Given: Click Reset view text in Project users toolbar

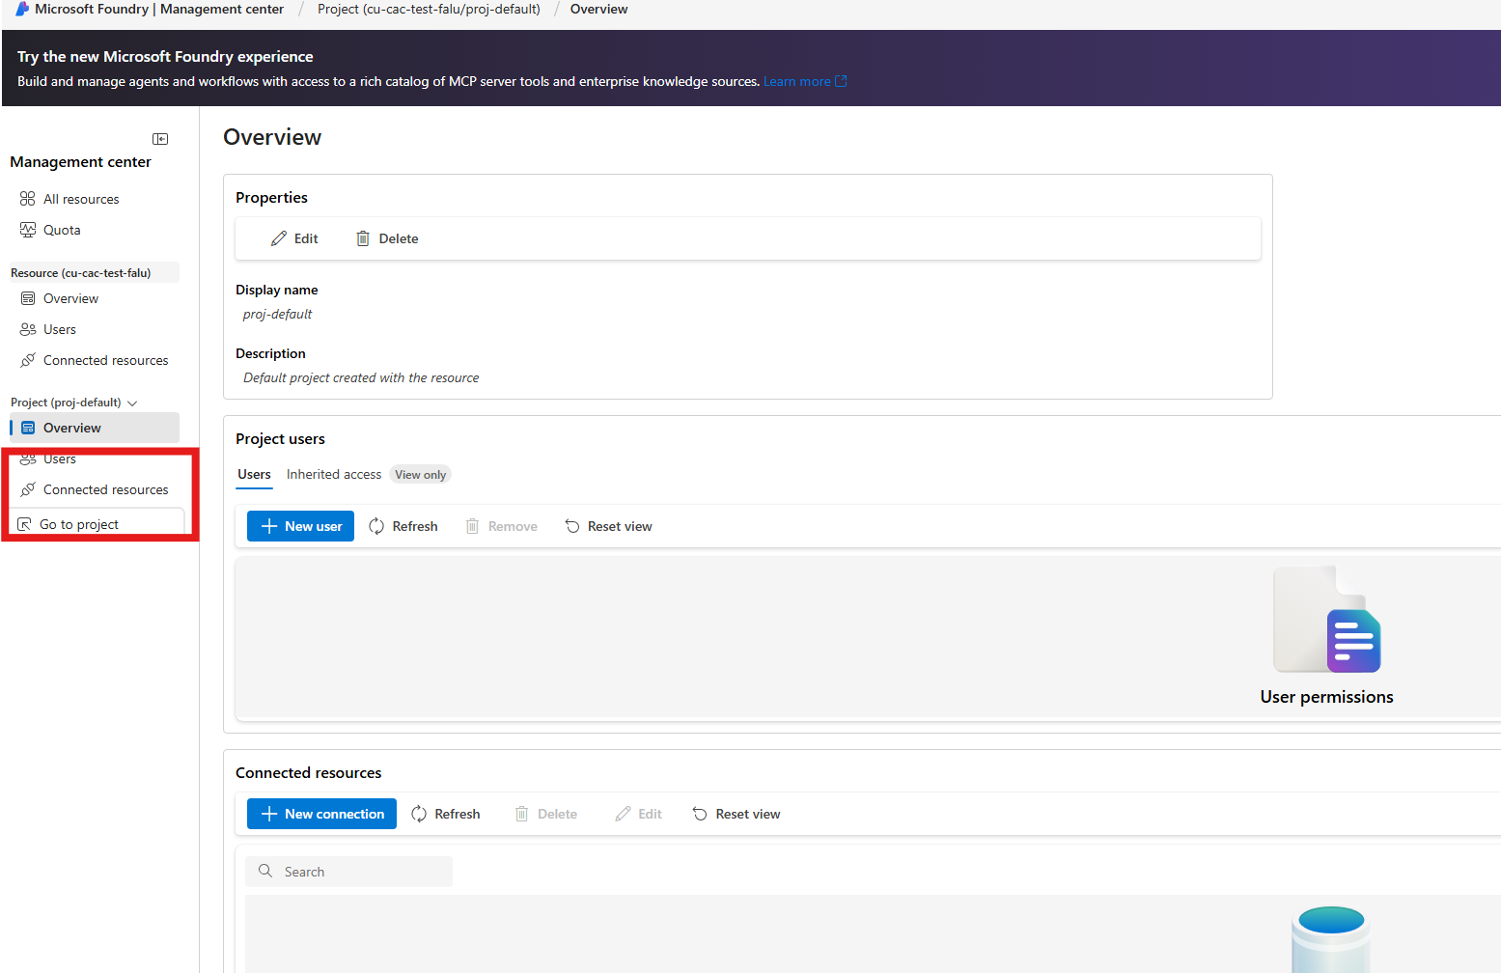Looking at the screenshot, I should 620,526.
